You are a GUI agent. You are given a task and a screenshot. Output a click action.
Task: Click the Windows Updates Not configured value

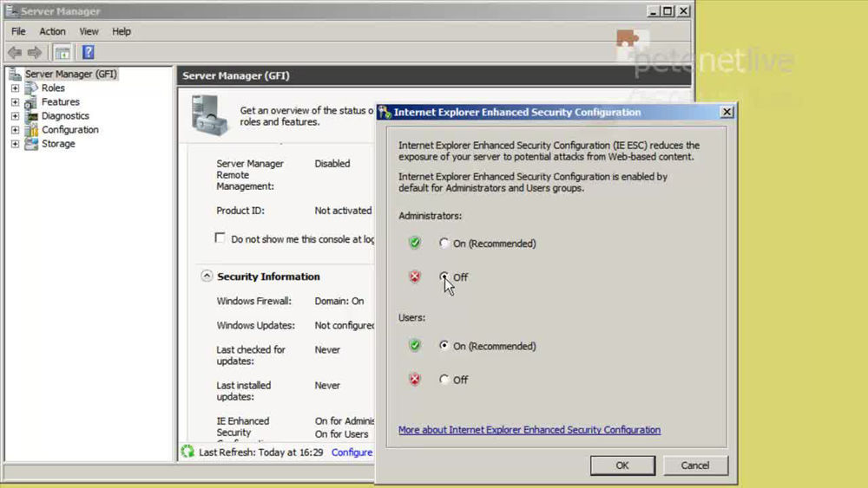tap(345, 325)
